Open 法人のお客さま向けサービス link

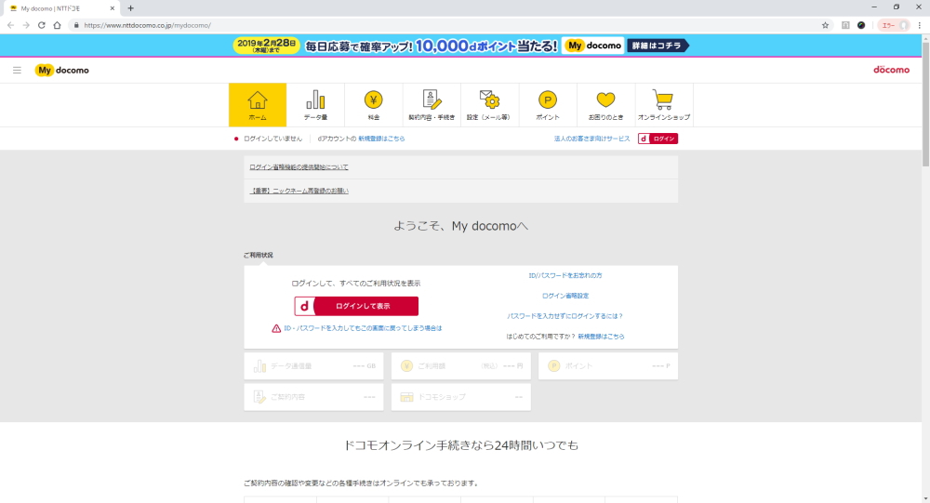pos(591,139)
